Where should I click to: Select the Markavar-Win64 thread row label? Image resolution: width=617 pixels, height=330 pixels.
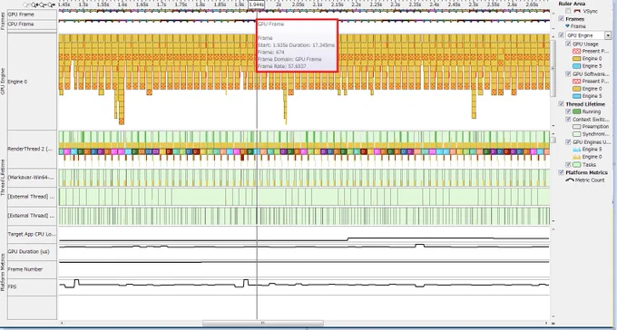[31, 178]
